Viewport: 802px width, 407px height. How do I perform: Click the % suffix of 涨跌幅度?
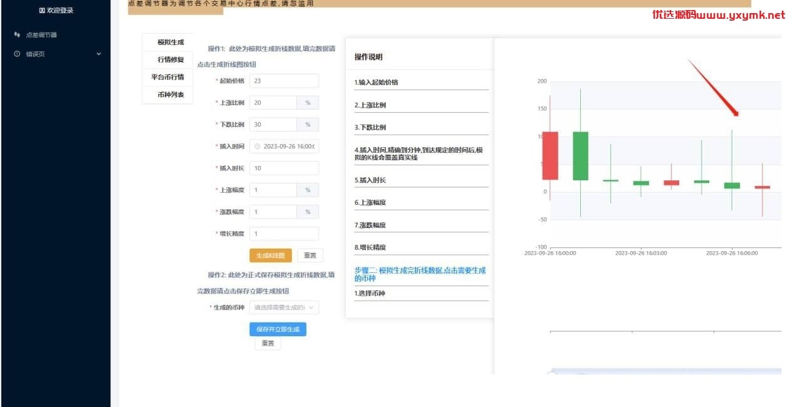pyautogui.click(x=308, y=212)
